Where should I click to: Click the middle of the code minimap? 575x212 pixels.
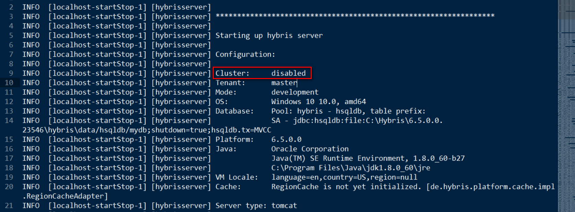566,106
